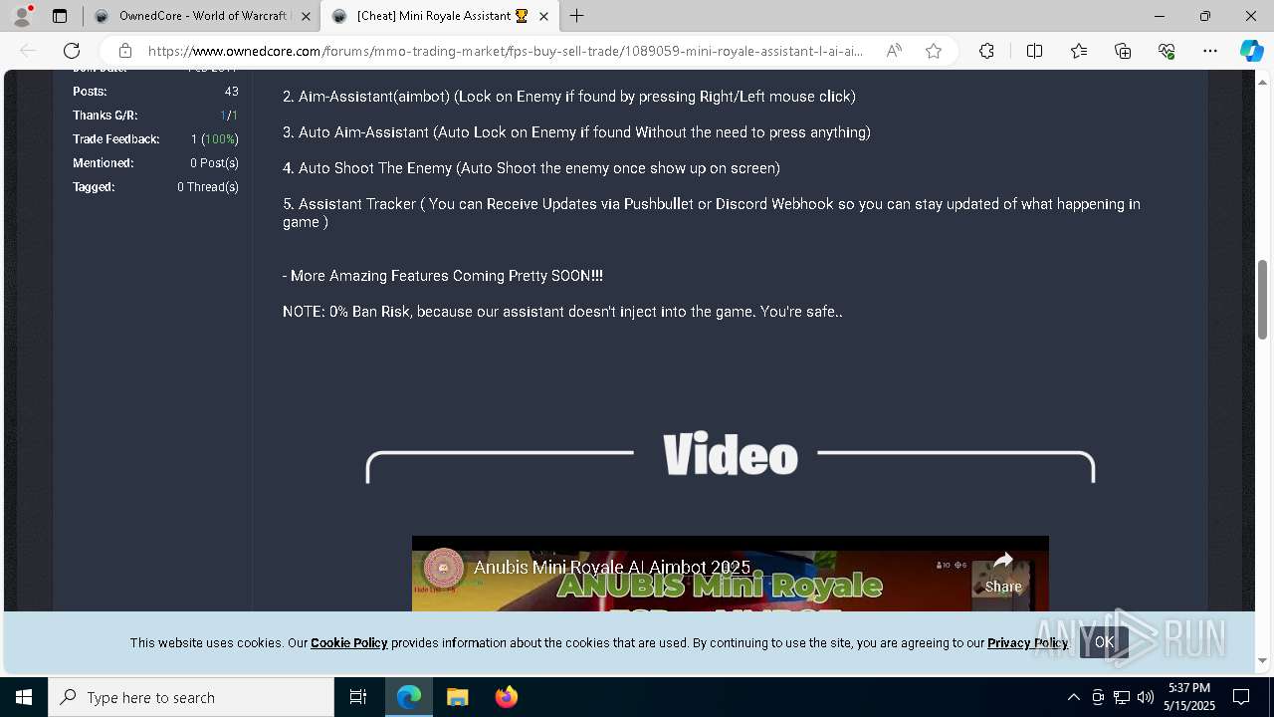Open the Copilot sidebar
This screenshot has width=1274, height=717.
click(x=1251, y=51)
